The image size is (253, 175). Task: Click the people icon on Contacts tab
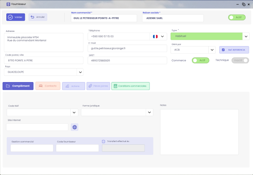[40, 86]
